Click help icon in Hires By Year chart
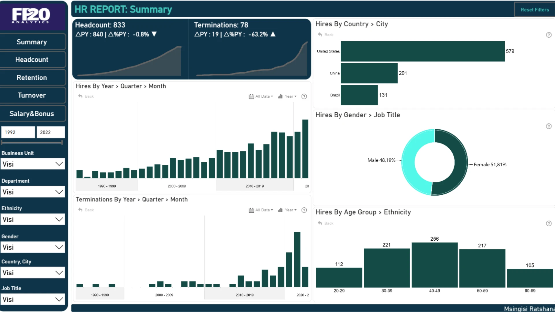This screenshot has height=312, width=555. [x=304, y=96]
